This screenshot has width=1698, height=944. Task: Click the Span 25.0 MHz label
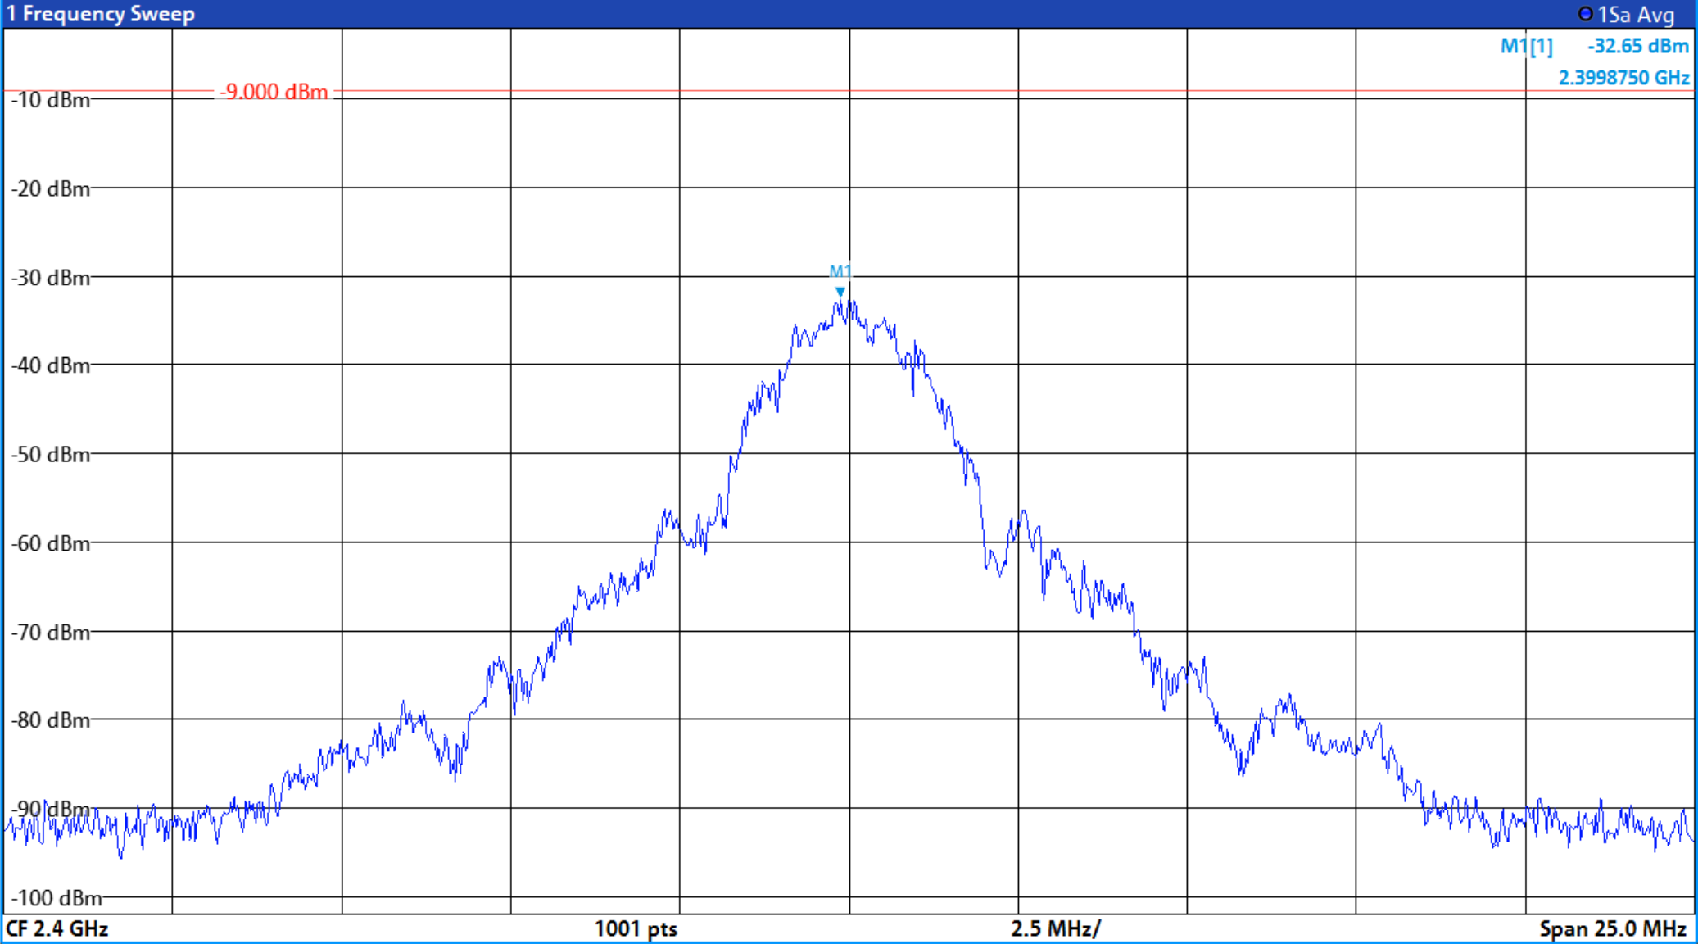[x=1613, y=928]
